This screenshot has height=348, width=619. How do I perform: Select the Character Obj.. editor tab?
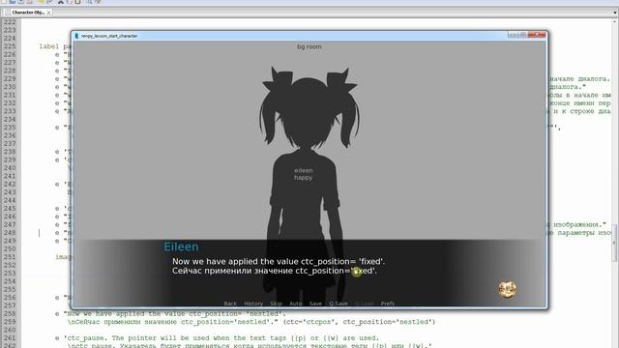pyautogui.click(x=28, y=13)
